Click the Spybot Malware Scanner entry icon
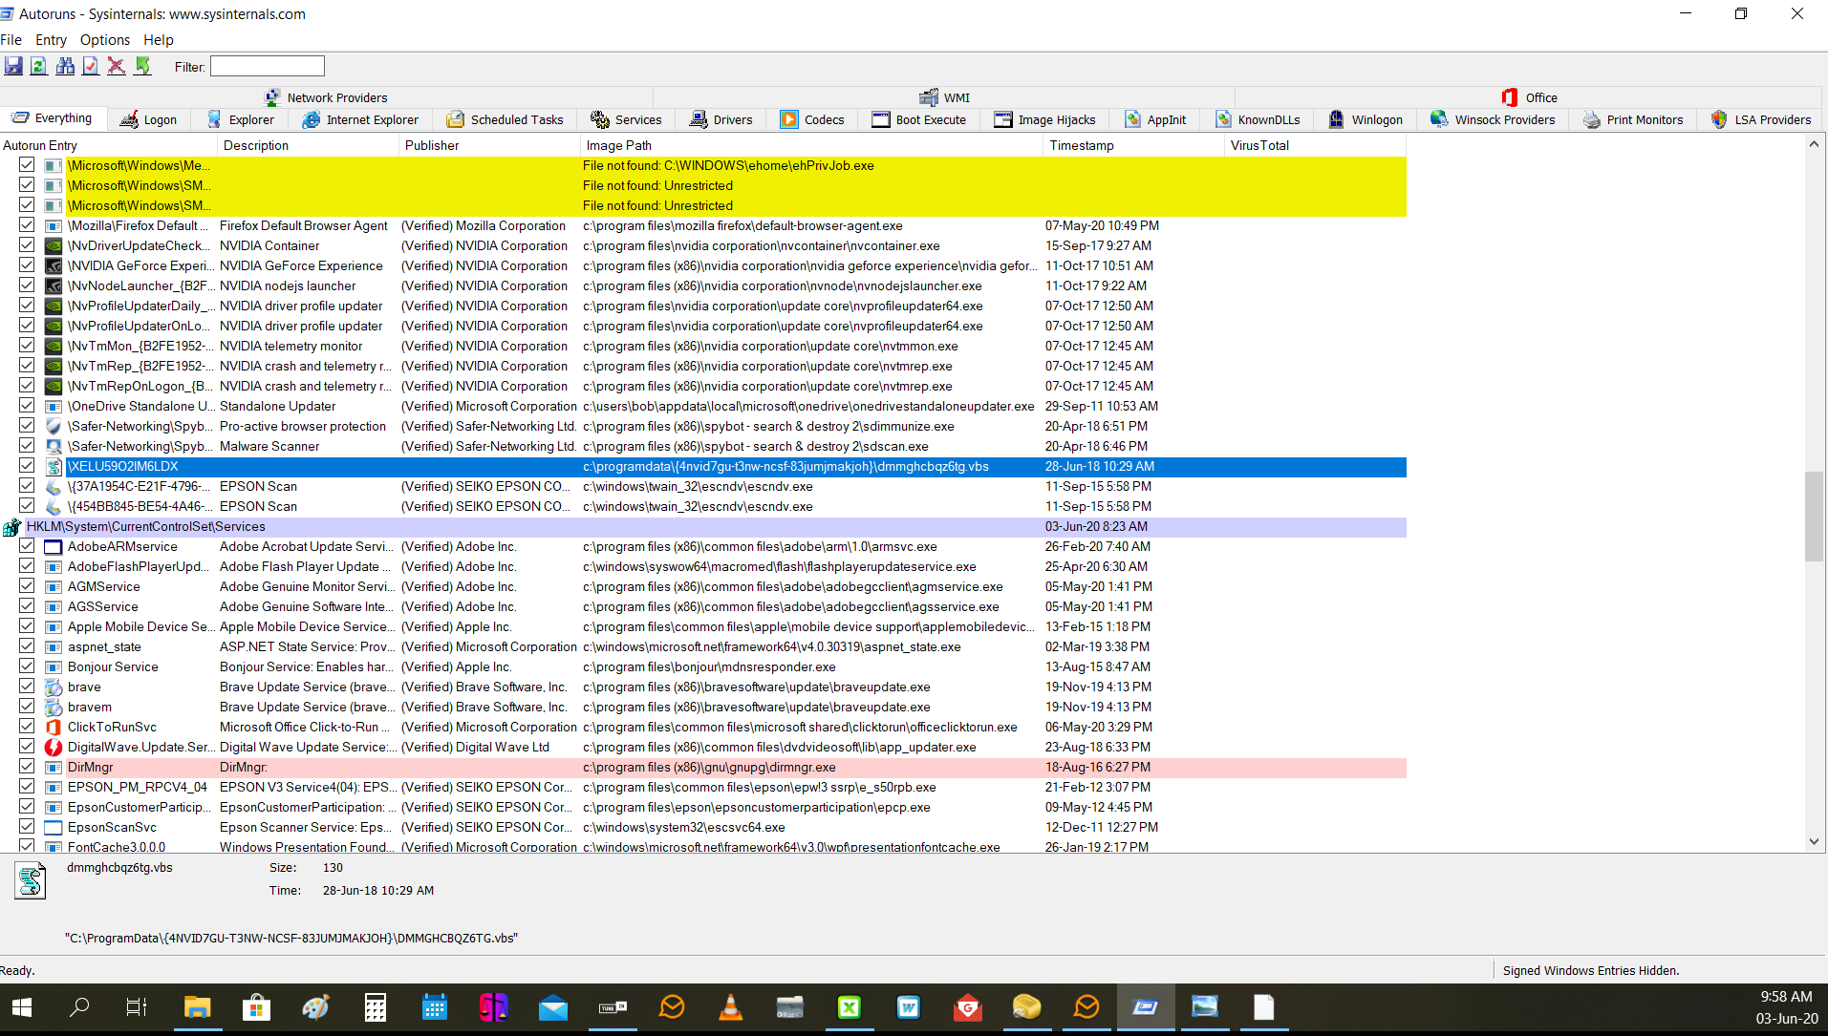Image resolution: width=1828 pixels, height=1036 pixels. (x=54, y=447)
